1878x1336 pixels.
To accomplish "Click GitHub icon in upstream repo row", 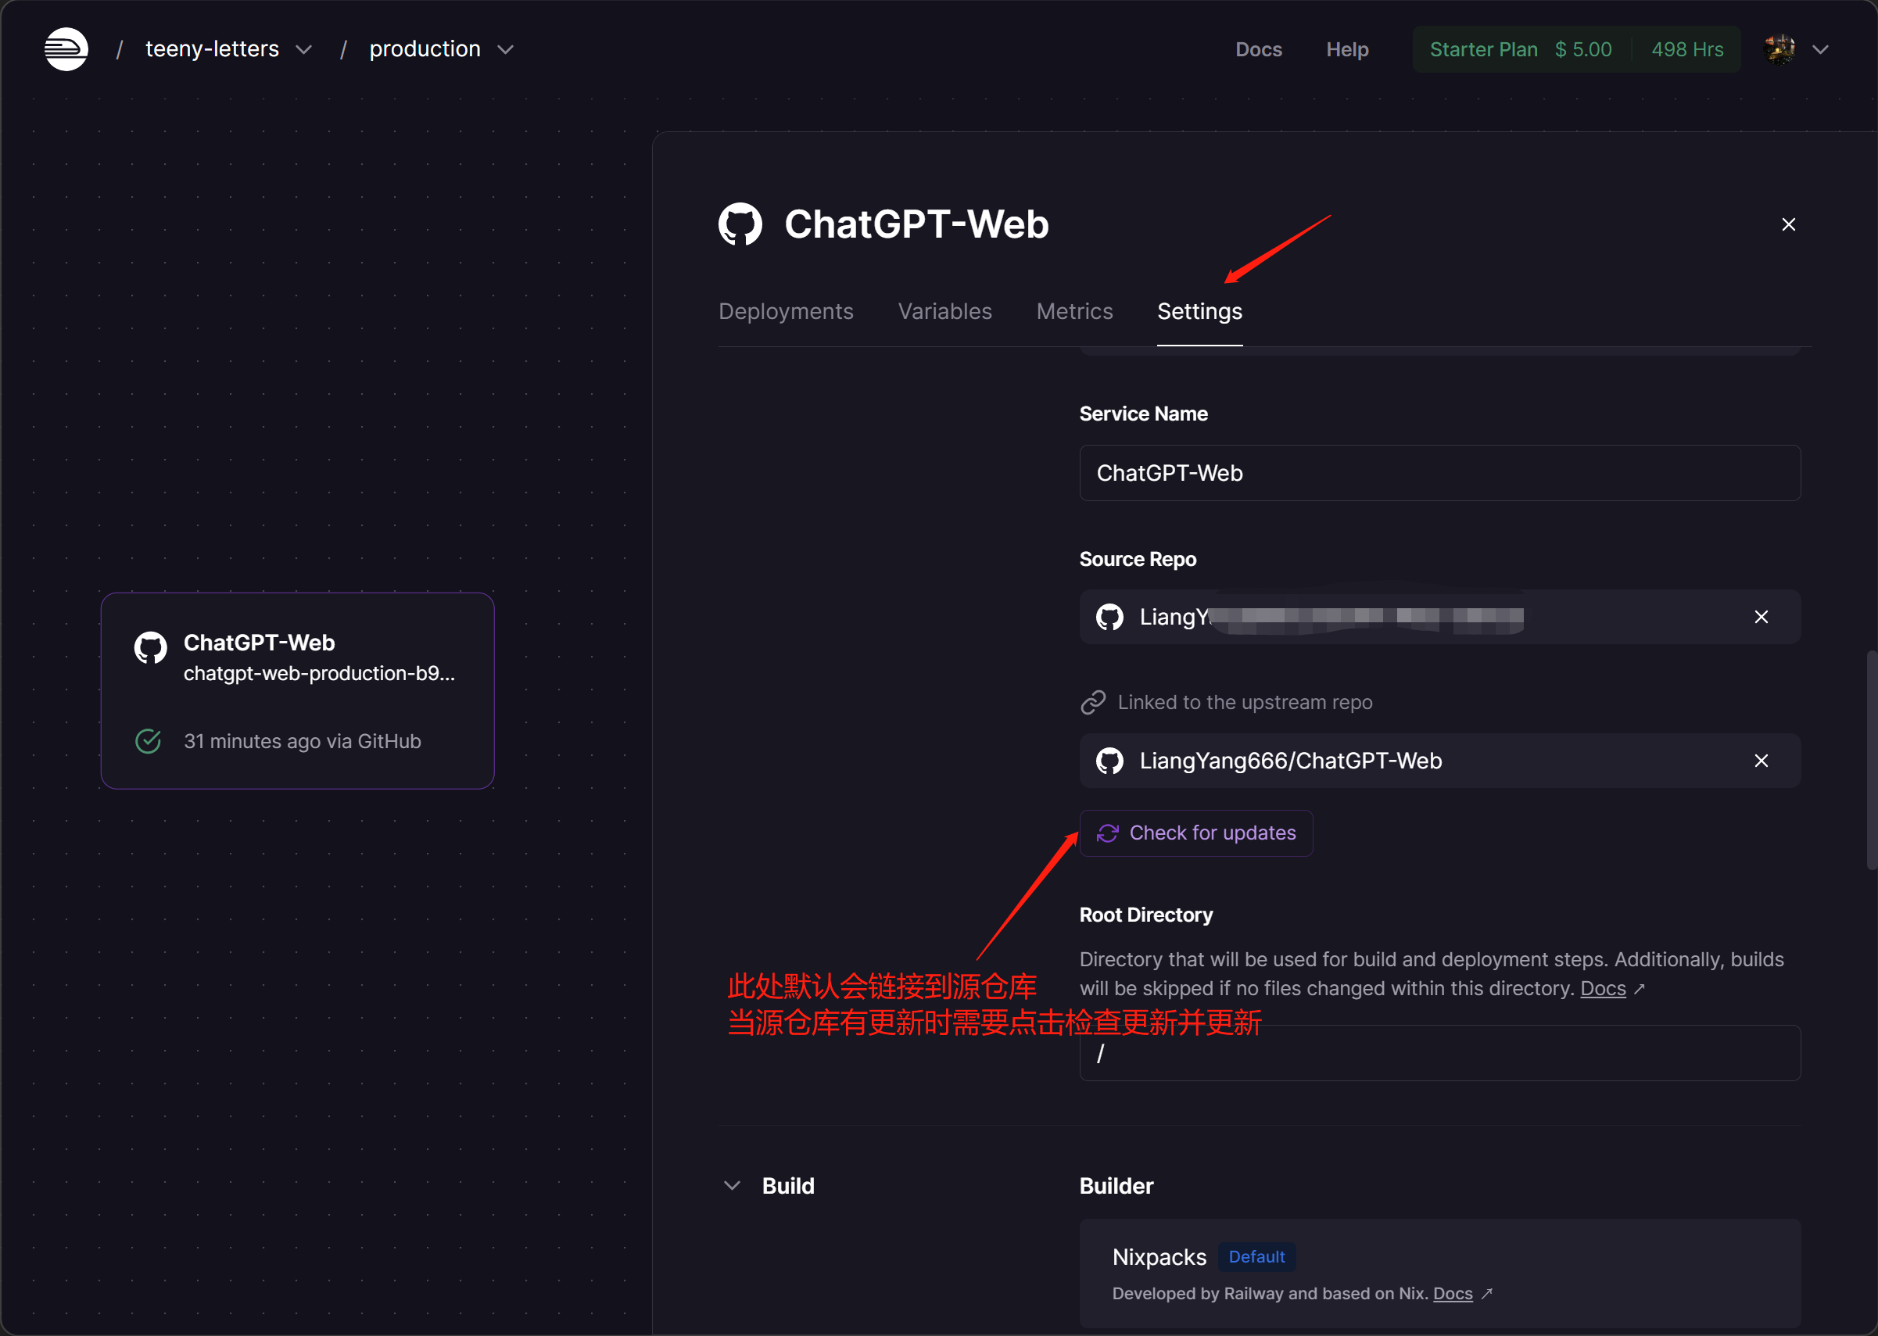I will coord(1109,761).
